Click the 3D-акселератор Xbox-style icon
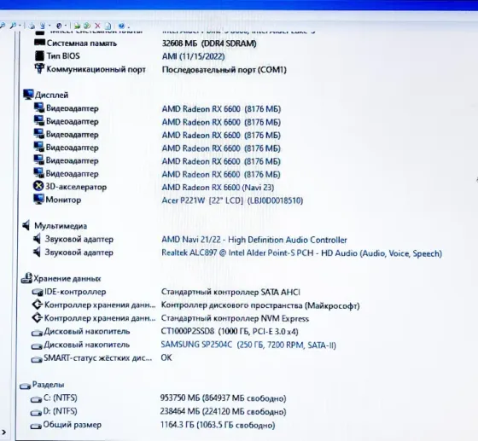Image resolution: width=478 pixels, height=441 pixels. click(38, 187)
